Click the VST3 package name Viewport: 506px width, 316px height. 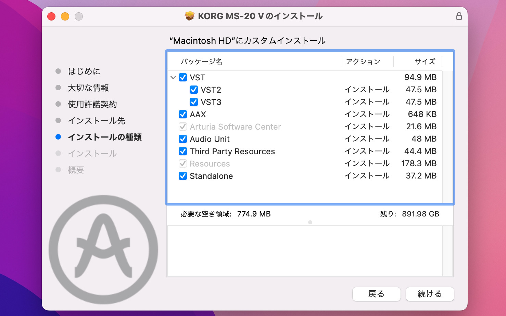click(x=211, y=102)
